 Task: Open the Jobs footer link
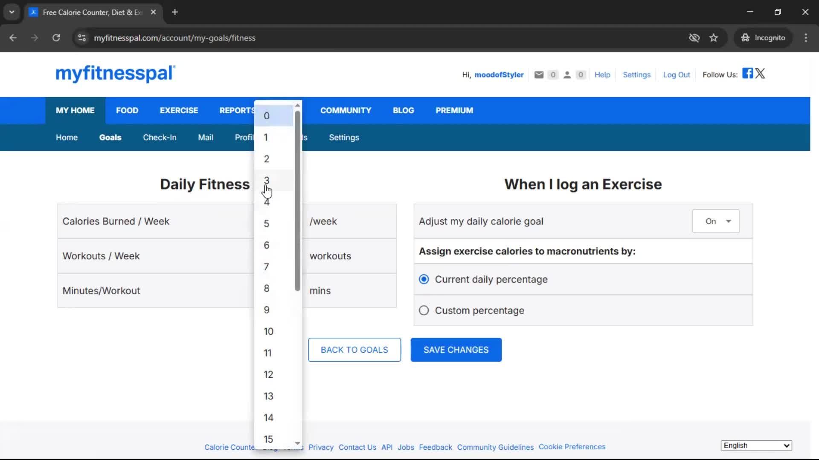point(406,447)
